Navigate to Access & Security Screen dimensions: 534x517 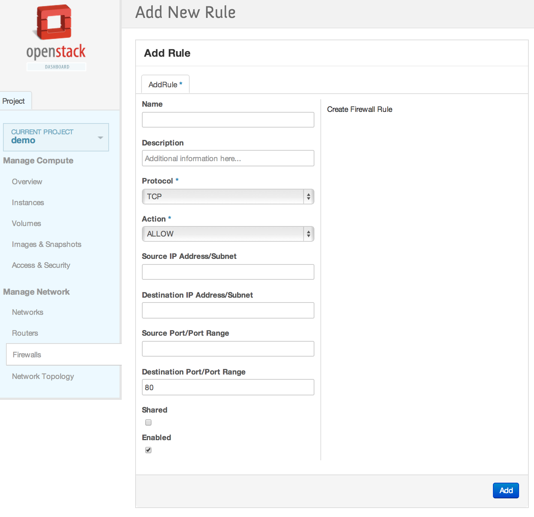pos(41,265)
